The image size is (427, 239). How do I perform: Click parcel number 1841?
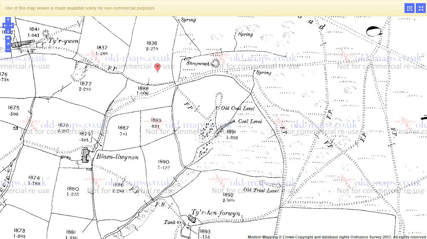tap(34, 29)
